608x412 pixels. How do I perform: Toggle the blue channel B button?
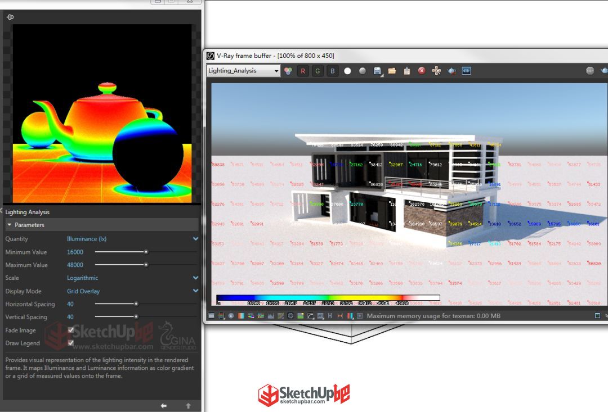click(332, 71)
